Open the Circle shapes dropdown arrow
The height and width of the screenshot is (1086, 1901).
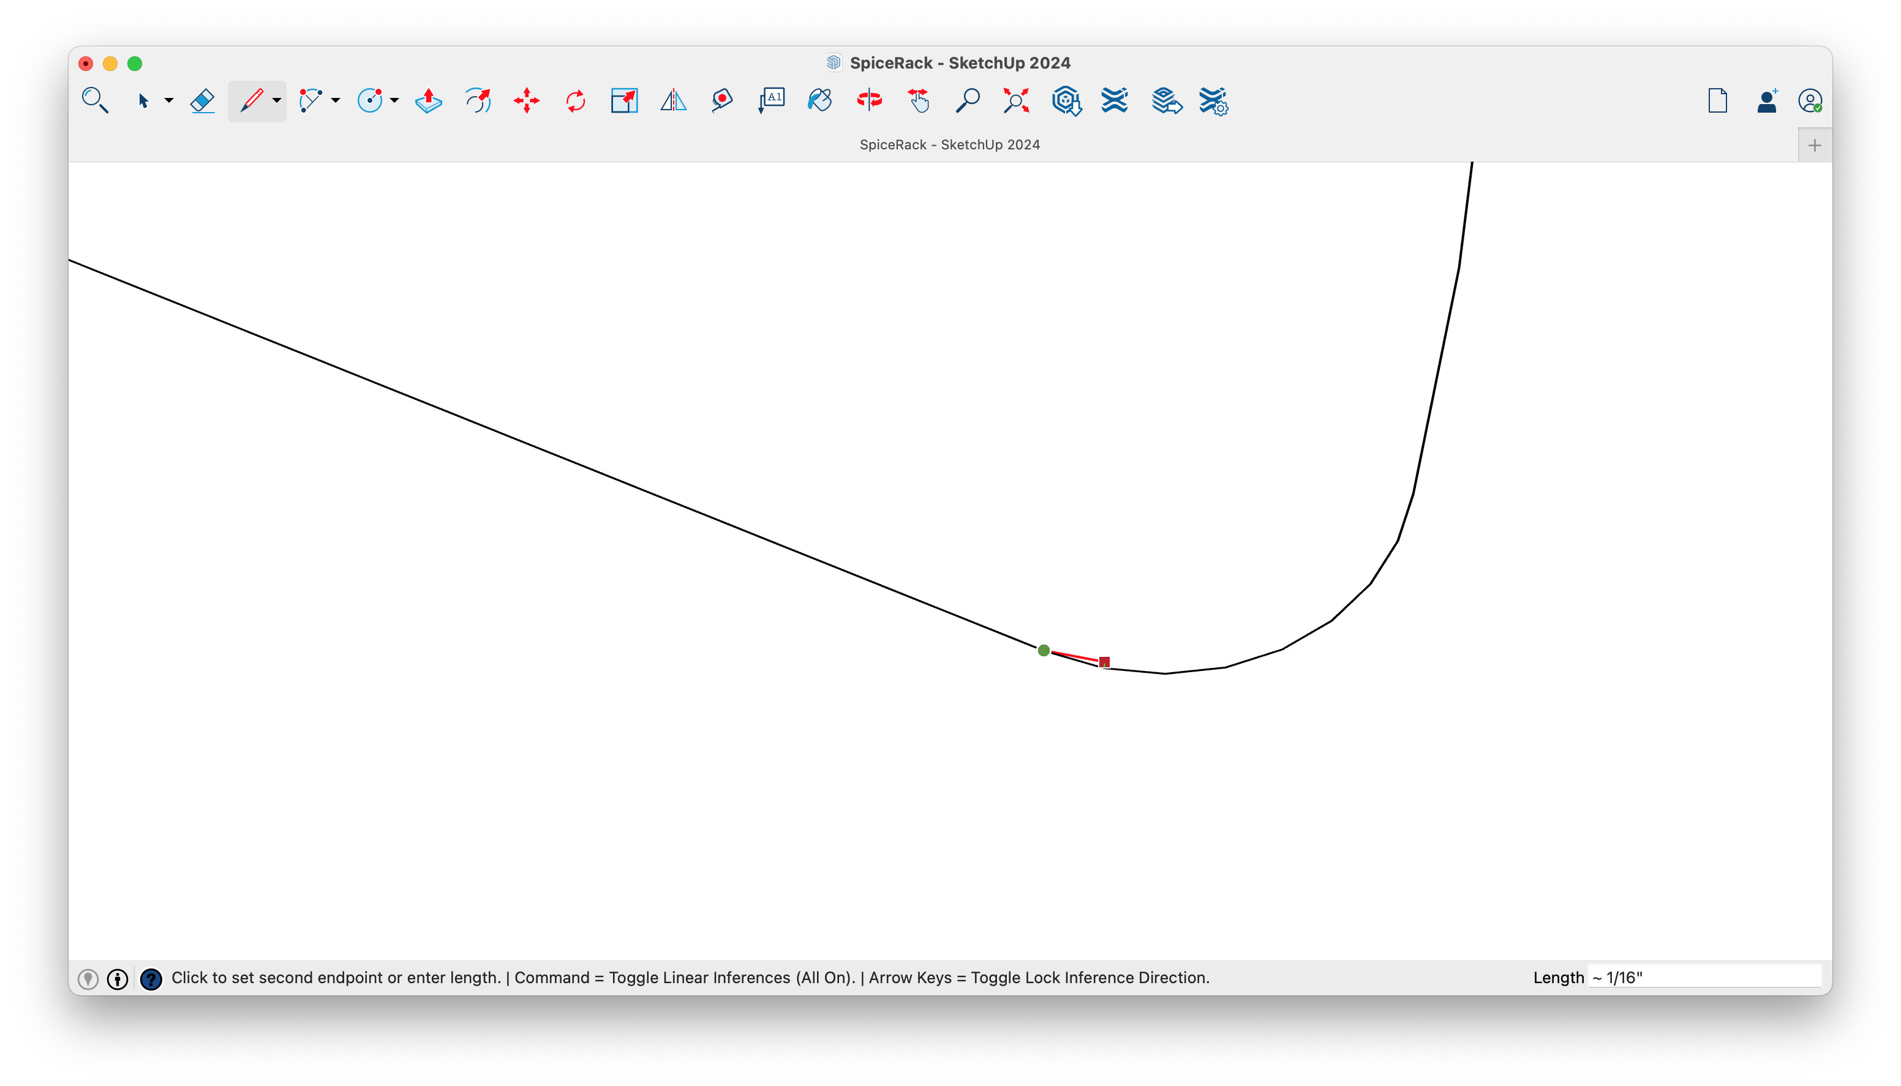click(x=394, y=100)
